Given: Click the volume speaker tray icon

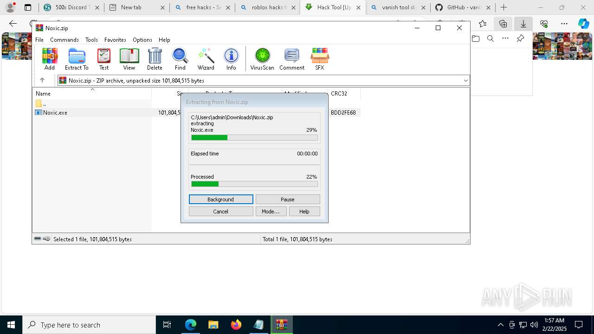Looking at the screenshot, I should (x=534, y=325).
